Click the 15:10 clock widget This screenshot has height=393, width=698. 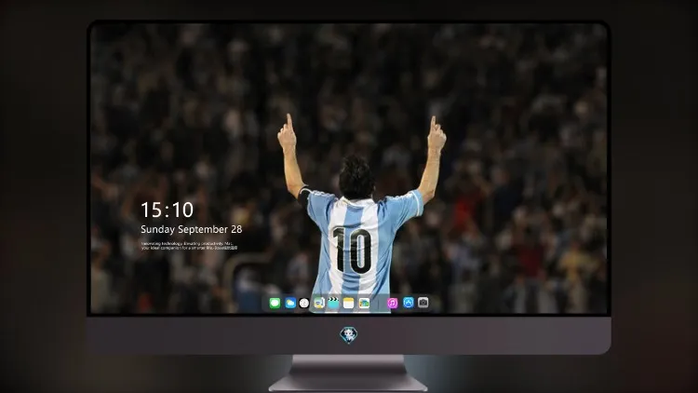point(167,210)
